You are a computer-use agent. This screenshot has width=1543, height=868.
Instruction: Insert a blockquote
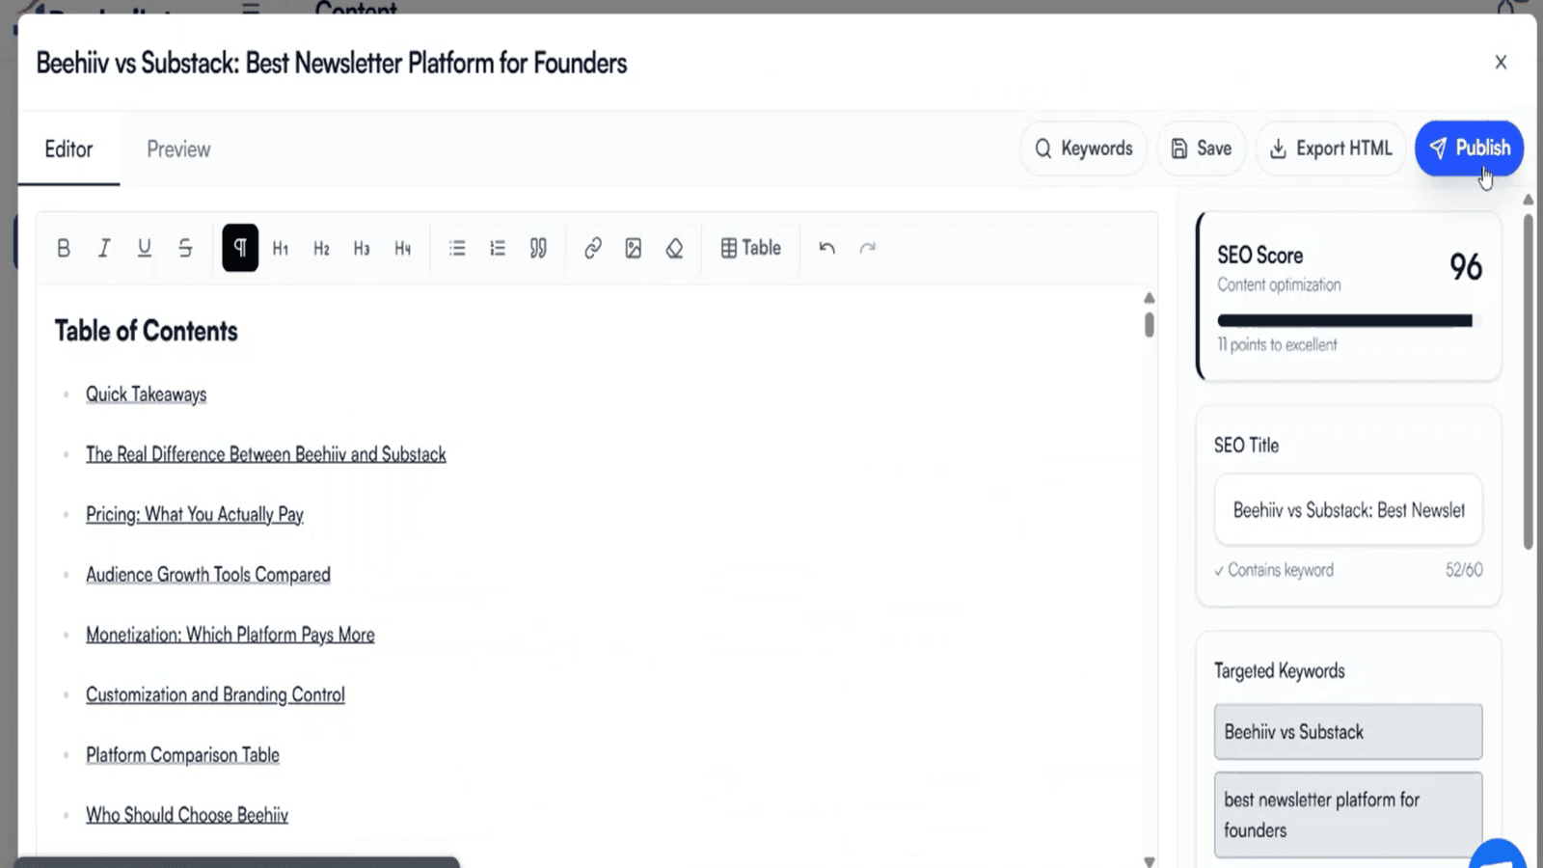pyautogui.click(x=538, y=248)
